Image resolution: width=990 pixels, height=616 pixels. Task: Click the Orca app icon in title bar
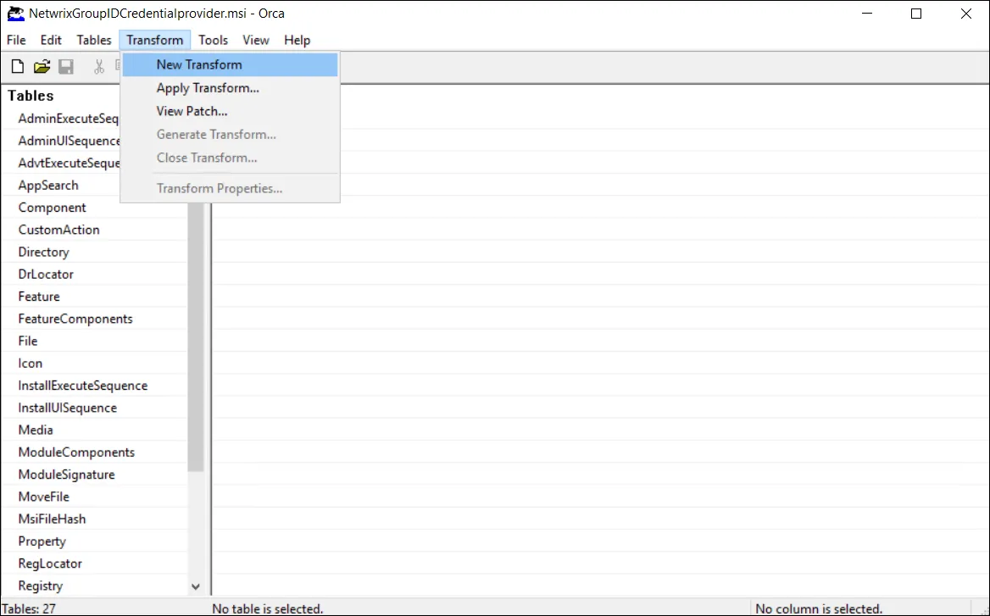tap(15, 14)
